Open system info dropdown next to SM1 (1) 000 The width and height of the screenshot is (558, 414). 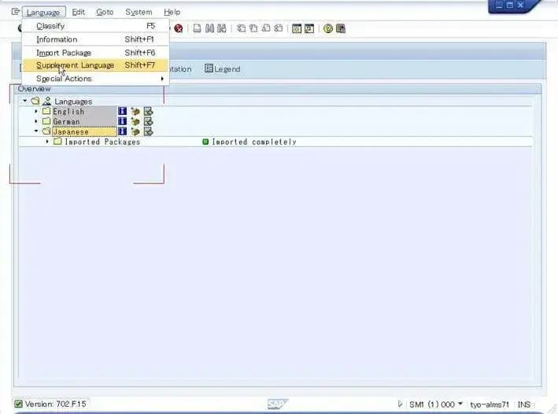click(x=460, y=404)
